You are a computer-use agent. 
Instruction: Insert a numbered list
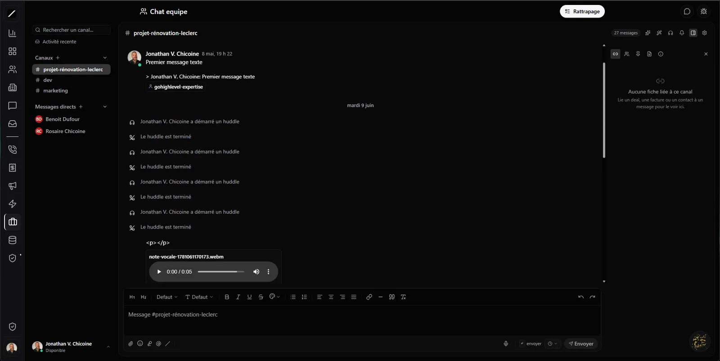click(304, 297)
